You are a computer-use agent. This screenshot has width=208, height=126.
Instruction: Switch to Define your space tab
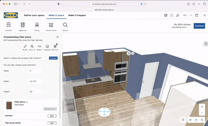point(34,15)
